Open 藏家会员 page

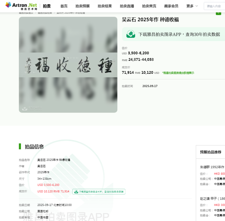[x=171, y=6]
